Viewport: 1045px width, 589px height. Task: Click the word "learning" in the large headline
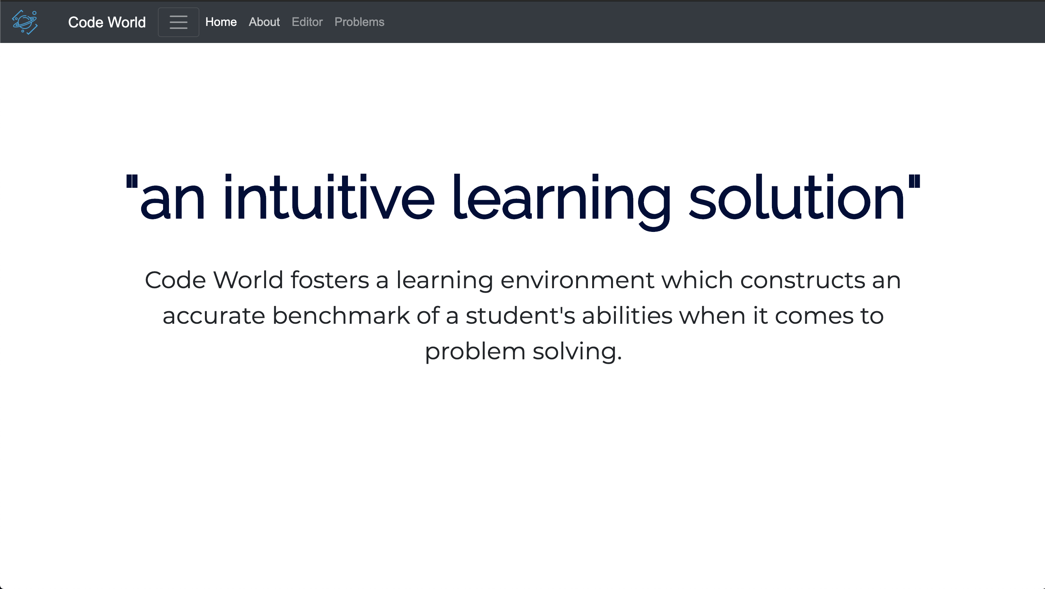(561, 199)
